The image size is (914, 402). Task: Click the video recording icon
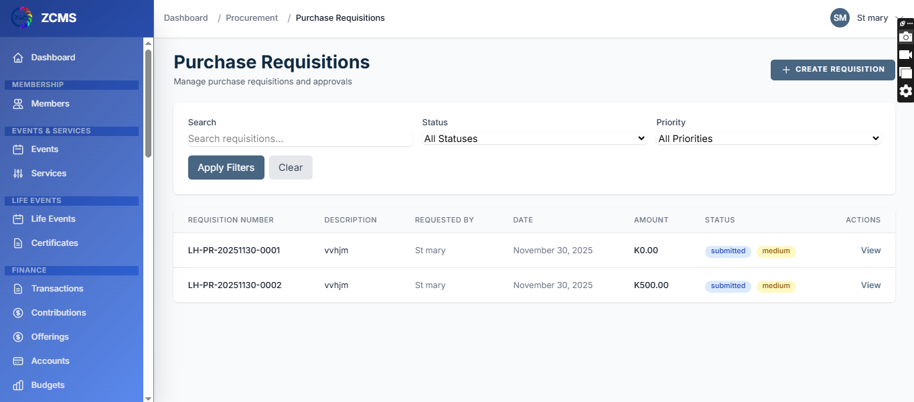click(x=905, y=55)
